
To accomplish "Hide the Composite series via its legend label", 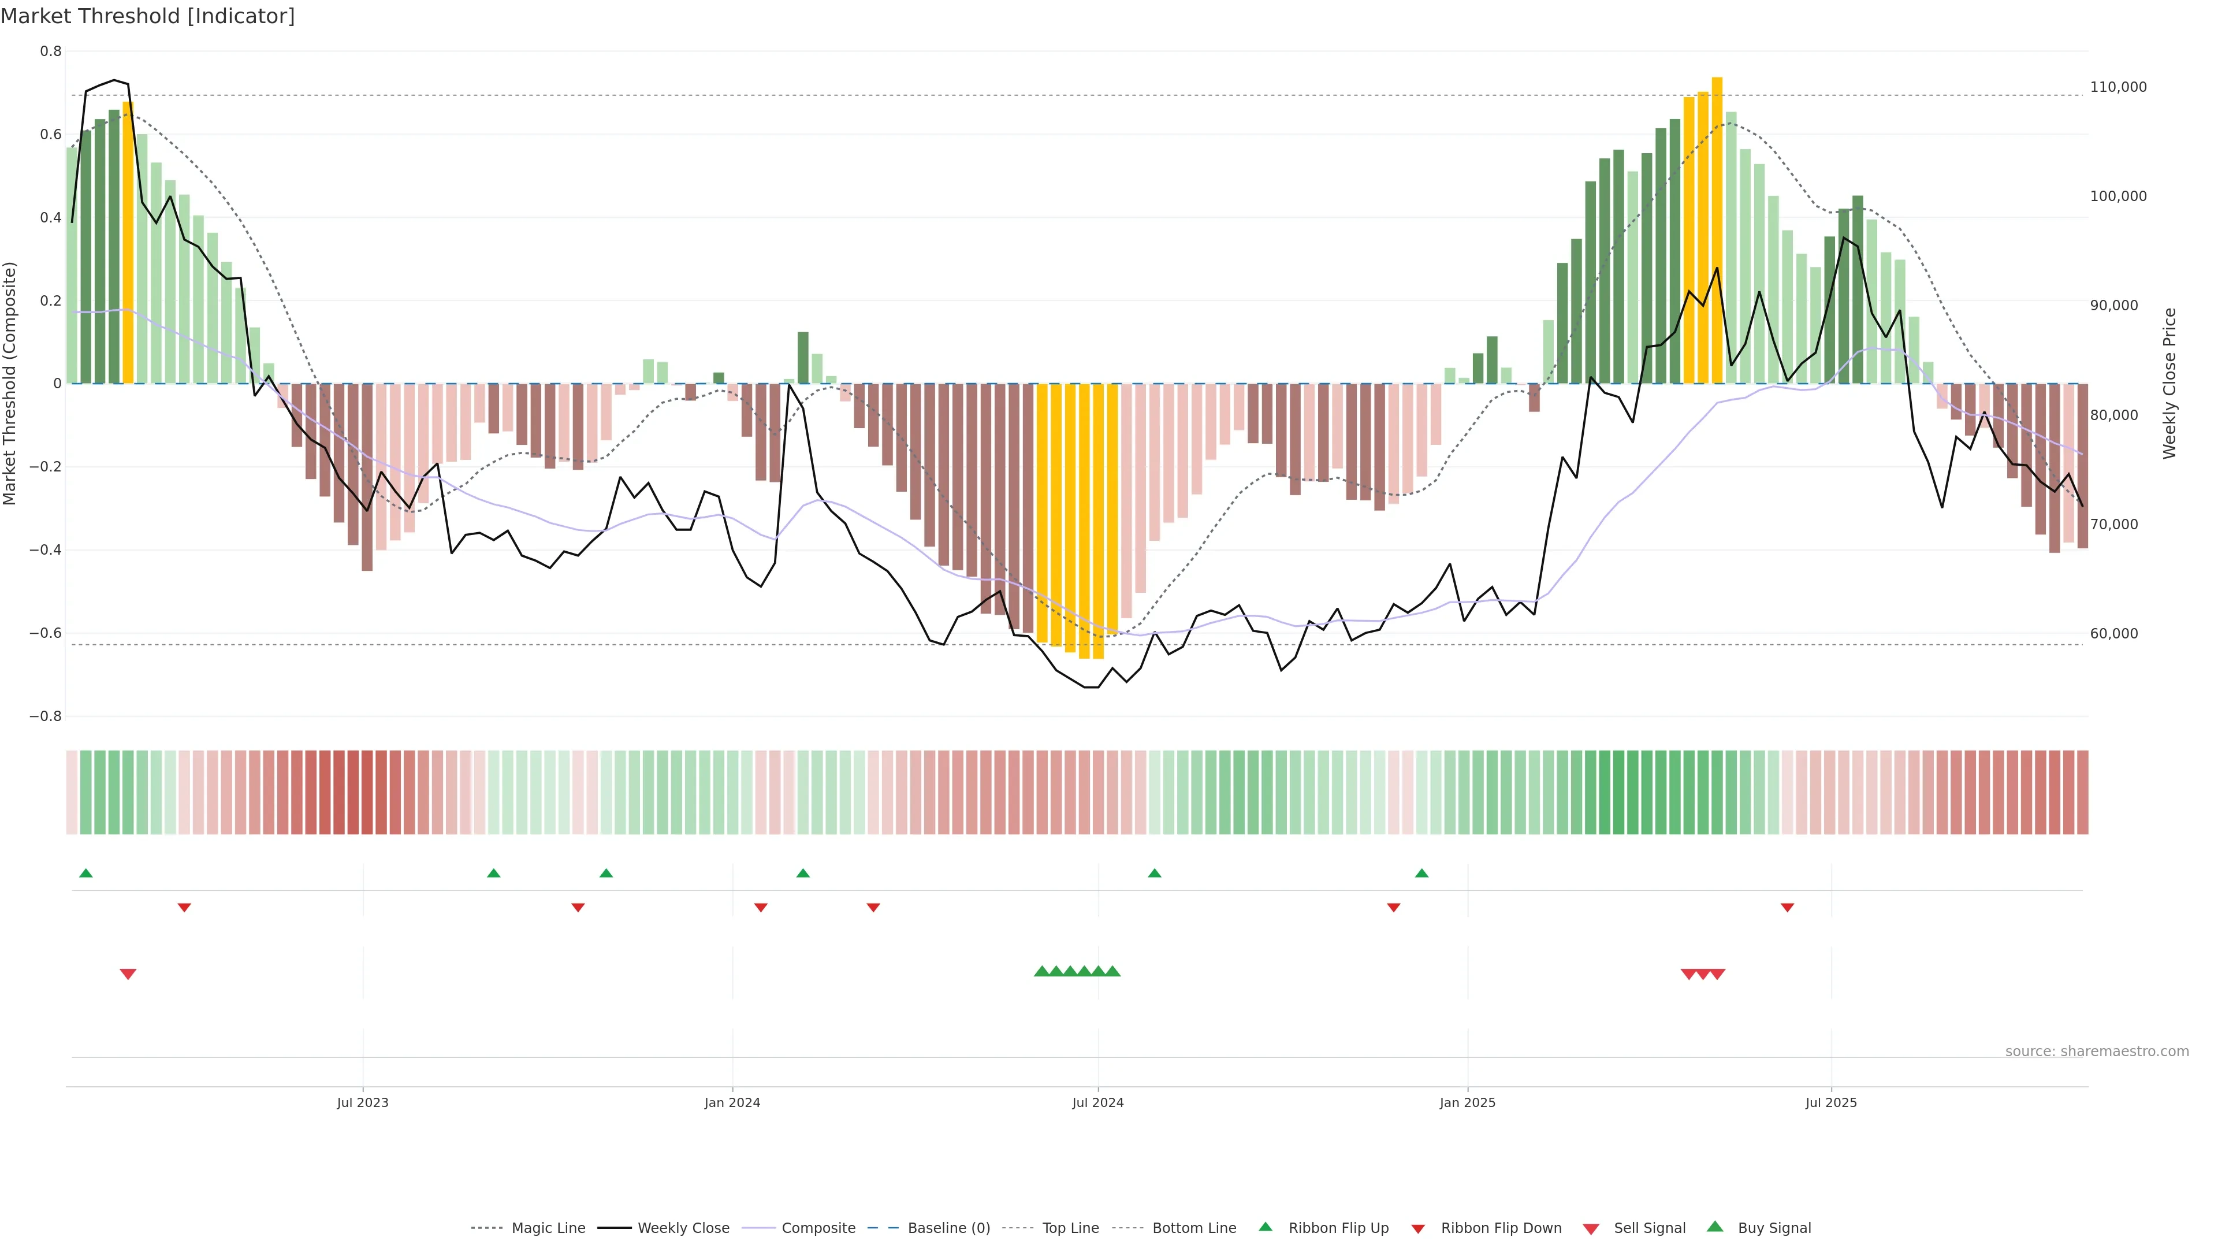I will pos(818,1228).
